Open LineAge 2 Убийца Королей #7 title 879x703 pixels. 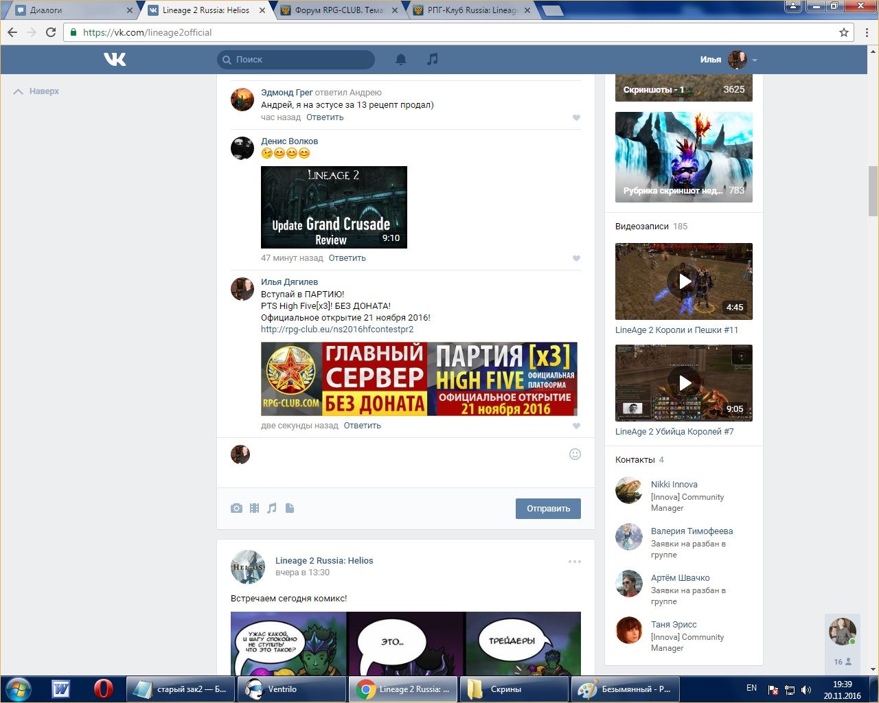click(x=674, y=432)
